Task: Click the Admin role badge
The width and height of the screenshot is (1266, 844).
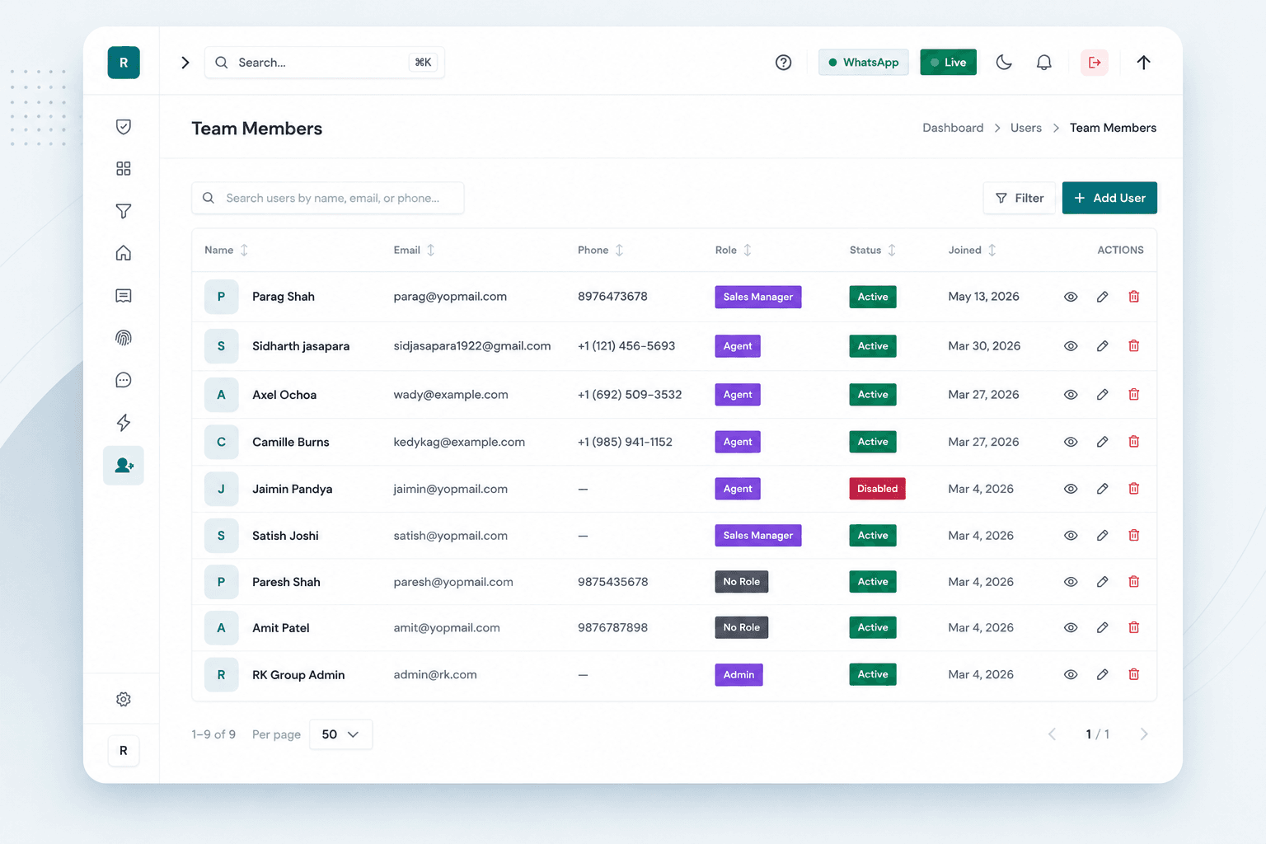Action: 738,674
